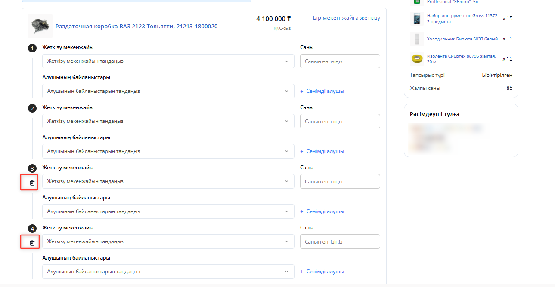Open delivery address dropdown in row 4
Viewport: 555px width, 287px height.
[x=168, y=241]
